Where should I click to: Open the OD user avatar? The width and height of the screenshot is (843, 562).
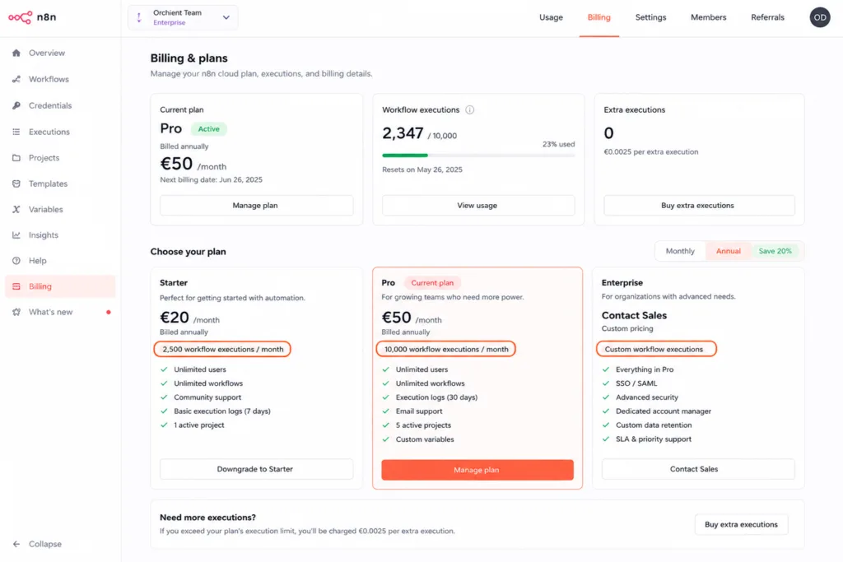[x=820, y=17]
